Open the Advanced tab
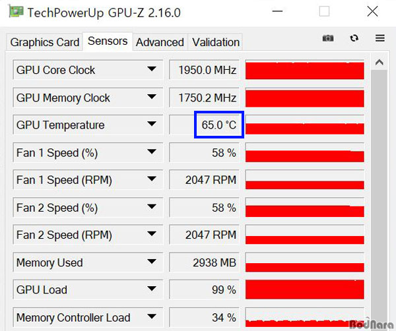 (x=160, y=42)
